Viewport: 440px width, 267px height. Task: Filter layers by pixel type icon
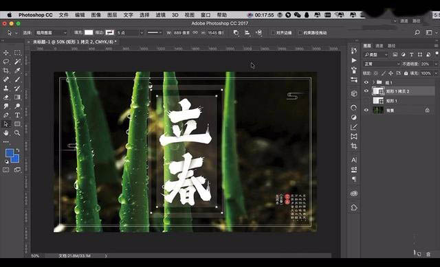[x=395, y=55]
